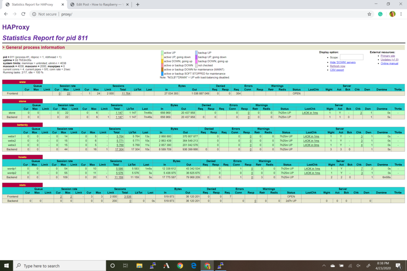Click the webs2 server name cell
Image resolution: width=407 pixels, height=271 pixels.
point(12,141)
